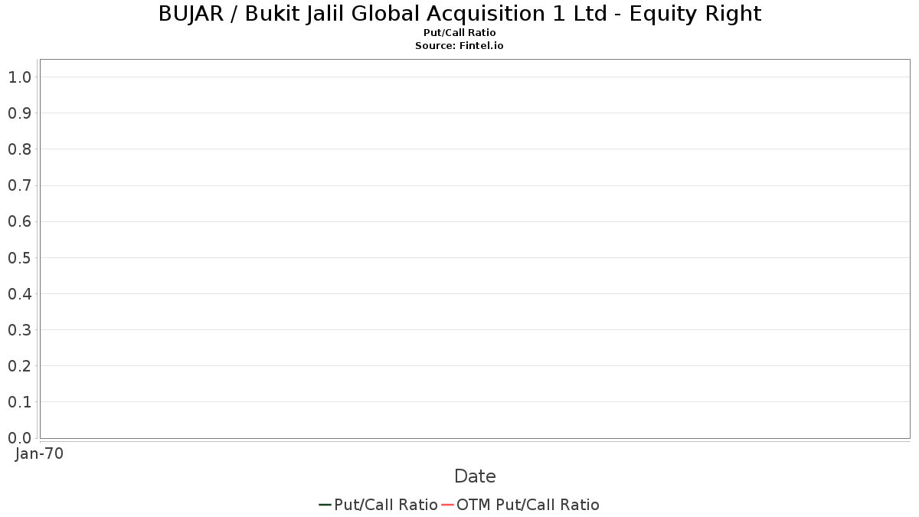
Task: Click the dark green Put/Call Ratio swatch
Action: [325, 505]
